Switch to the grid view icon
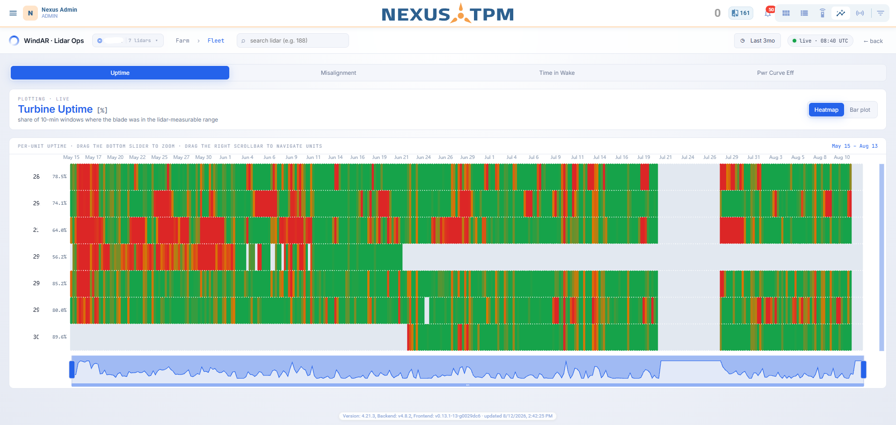 pyautogui.click(x=786, y=13)
